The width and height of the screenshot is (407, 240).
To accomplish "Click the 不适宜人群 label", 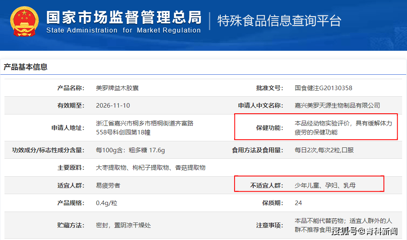I will pyautogui.click(x=267, y=186).
